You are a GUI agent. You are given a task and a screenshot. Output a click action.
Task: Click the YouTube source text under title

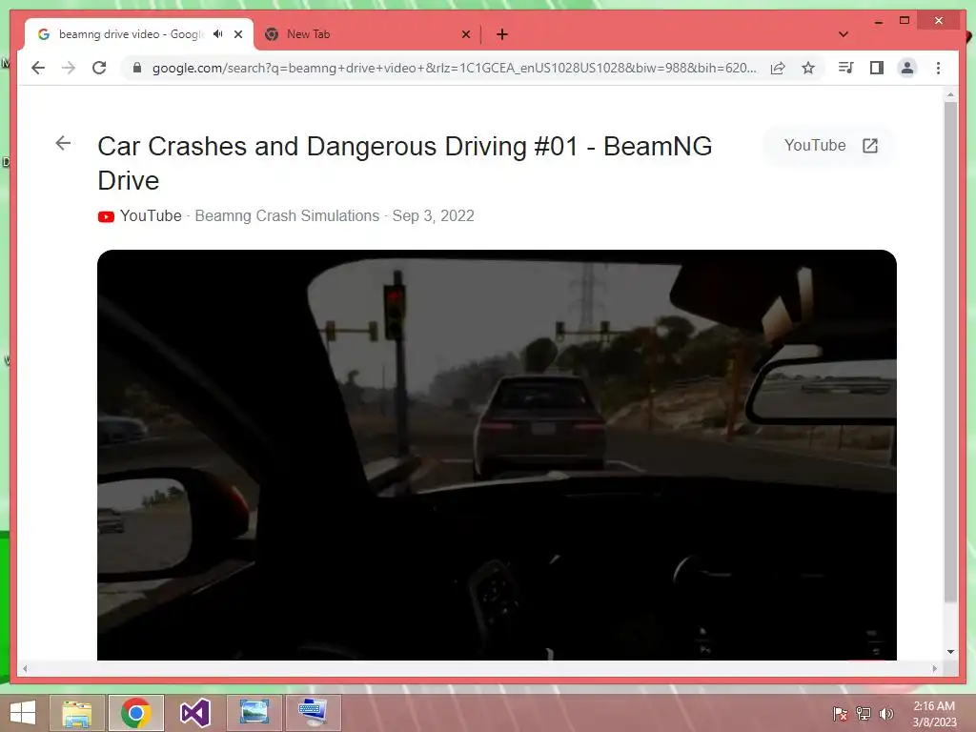tap(151, 216)
